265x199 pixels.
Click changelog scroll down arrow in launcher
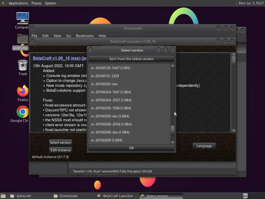pyautogui.click(x=234, y=130)
